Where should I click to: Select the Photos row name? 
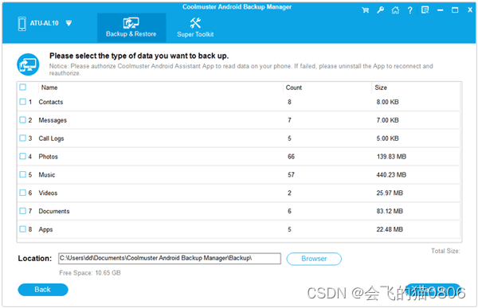48,157
